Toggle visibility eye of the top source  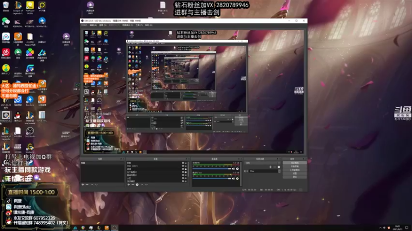click(x=183, y=163)
